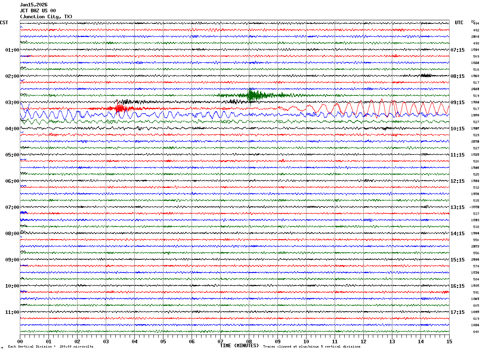Select the 09:15 UTC time label
Viewport: 481px width, 352px height.
[457, 103]
